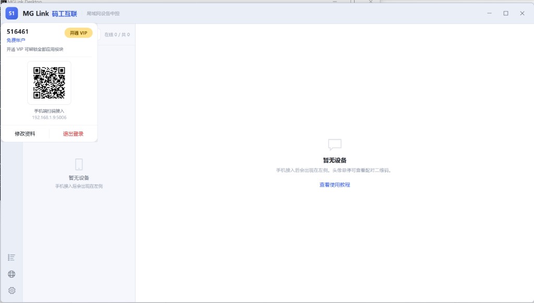Click the chat bubble icon in main pane

[335, 144]
